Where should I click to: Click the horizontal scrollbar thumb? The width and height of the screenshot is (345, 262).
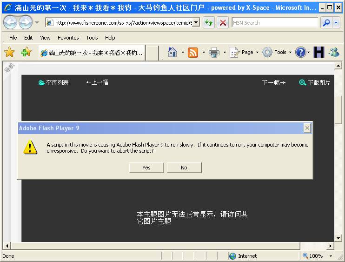[155, 246]
